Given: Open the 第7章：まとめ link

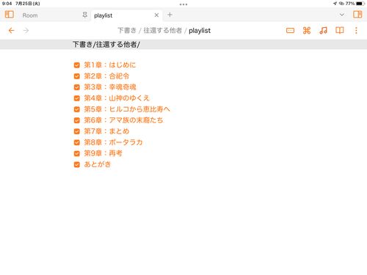Looking at the screenshot, I should tap(106, 131).
